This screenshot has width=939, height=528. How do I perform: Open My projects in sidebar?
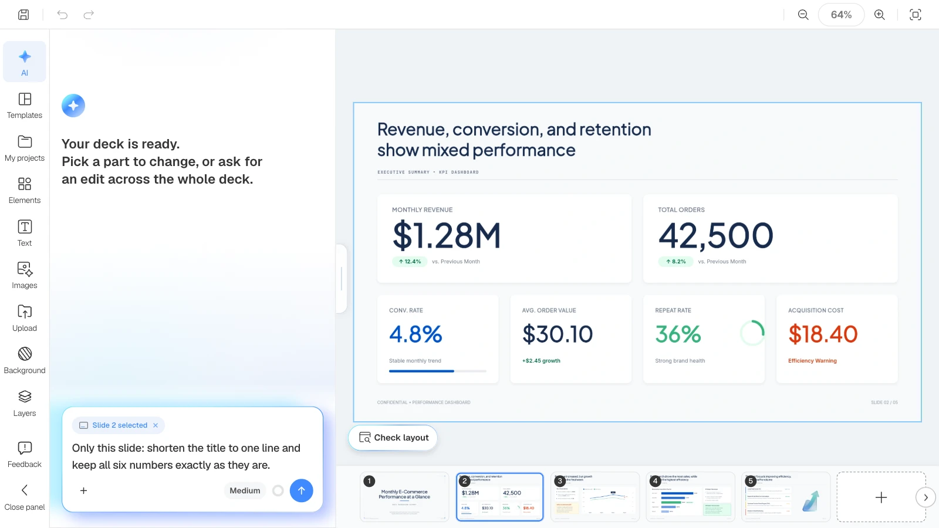25,148
